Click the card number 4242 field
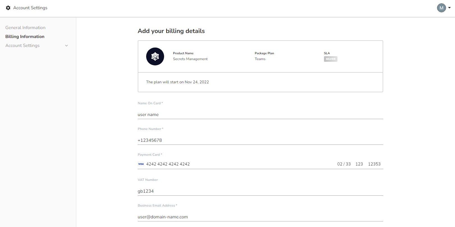Screen dimensions: 455x227 click(x=168, y=164)
